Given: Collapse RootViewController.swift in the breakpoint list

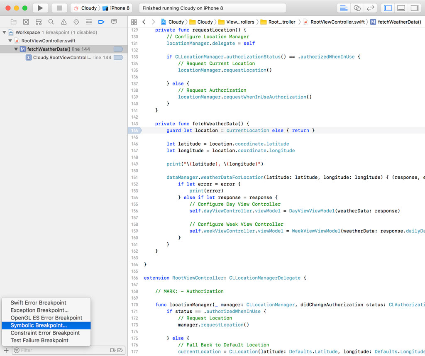Looking at the screenshot, I should coord(10,40).
